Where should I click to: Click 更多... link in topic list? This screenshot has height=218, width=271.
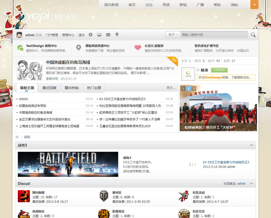pyautogui.click(x=171, y=88)
